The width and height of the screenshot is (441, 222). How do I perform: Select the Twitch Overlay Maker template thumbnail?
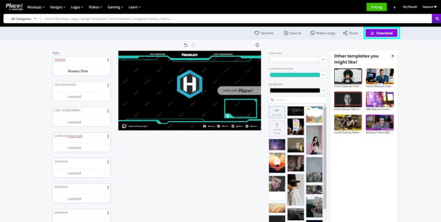[348, 122]
